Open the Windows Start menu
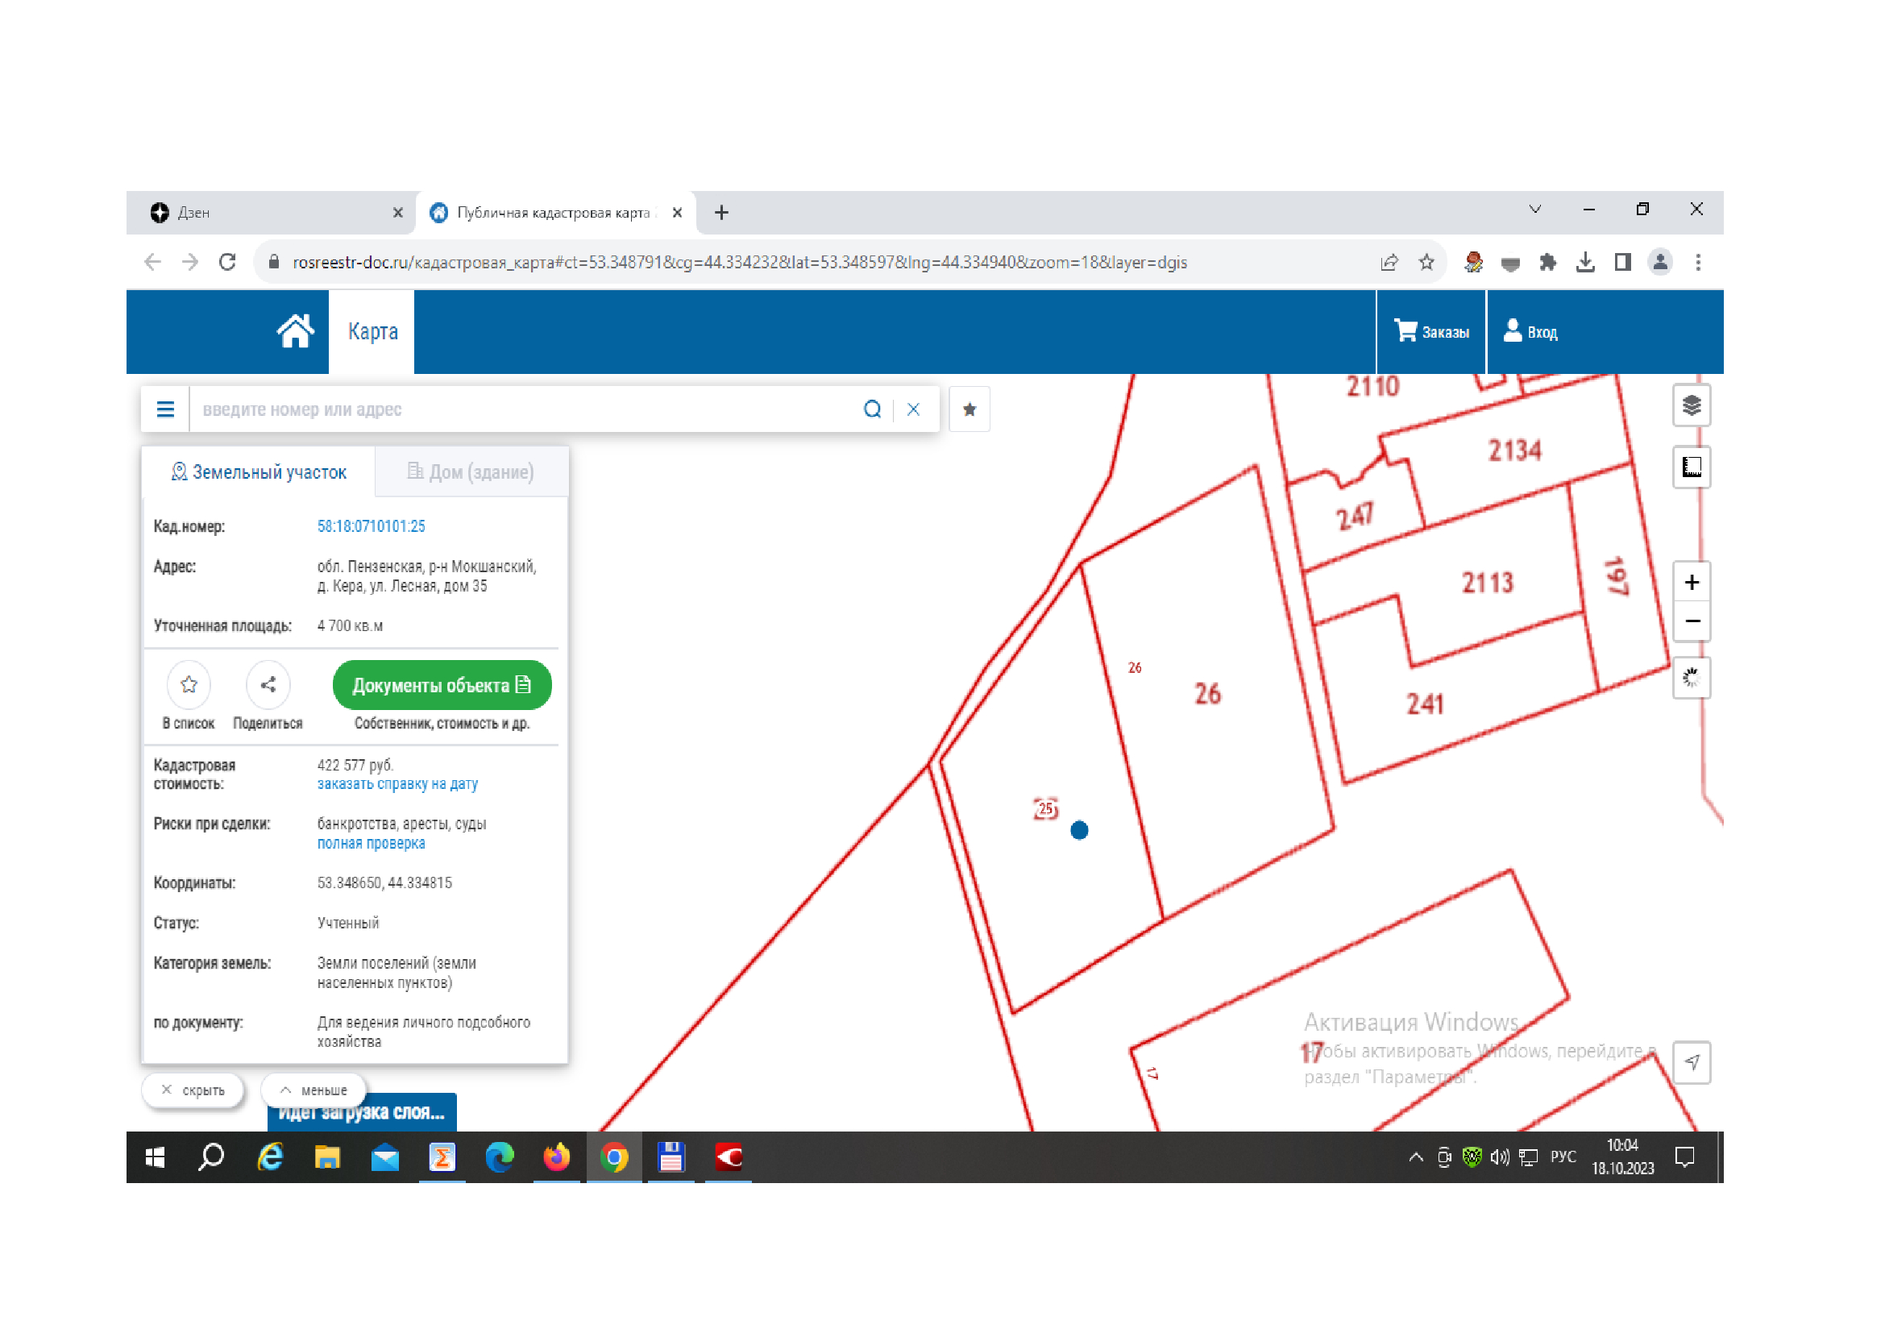This screenshot has height=1333, width=1885. tap(155, 1157)
